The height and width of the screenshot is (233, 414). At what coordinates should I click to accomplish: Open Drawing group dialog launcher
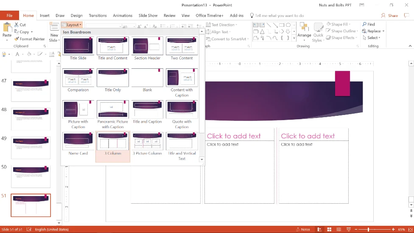tap(358, 46)
